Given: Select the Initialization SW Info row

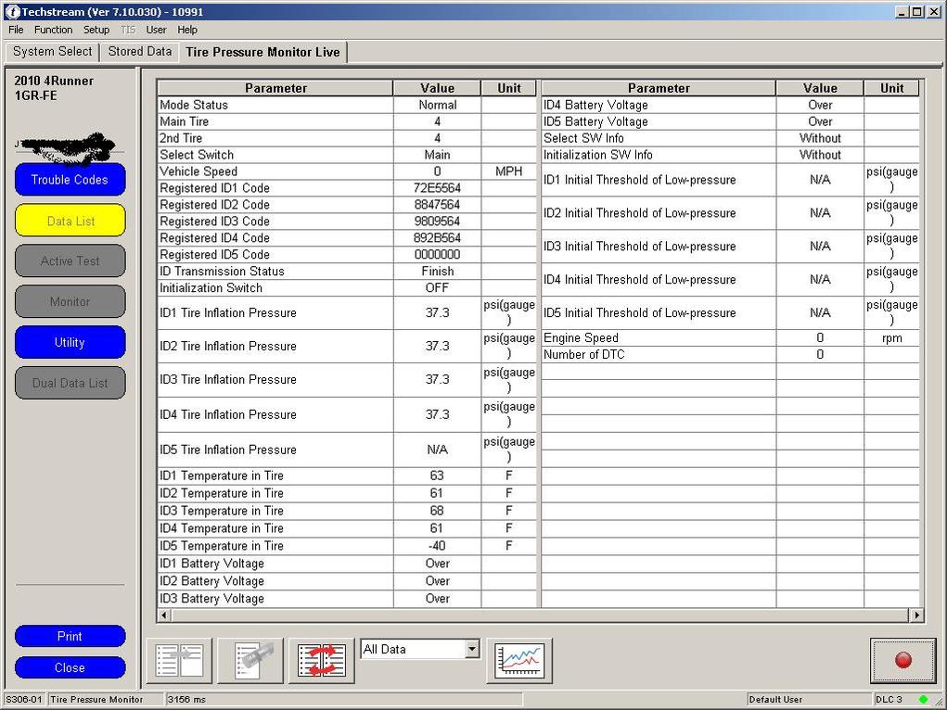Looking at the screenshot, I should coord(730,155).
